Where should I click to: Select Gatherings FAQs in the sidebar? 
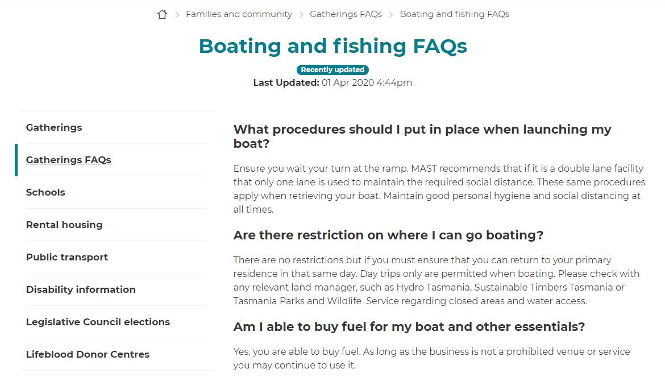click(x=68, y=160)
